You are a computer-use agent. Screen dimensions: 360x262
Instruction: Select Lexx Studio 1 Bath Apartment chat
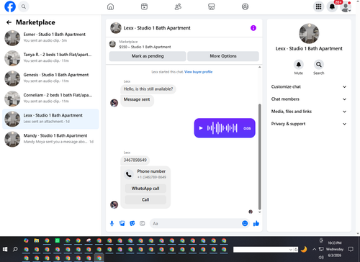[50, 119]
